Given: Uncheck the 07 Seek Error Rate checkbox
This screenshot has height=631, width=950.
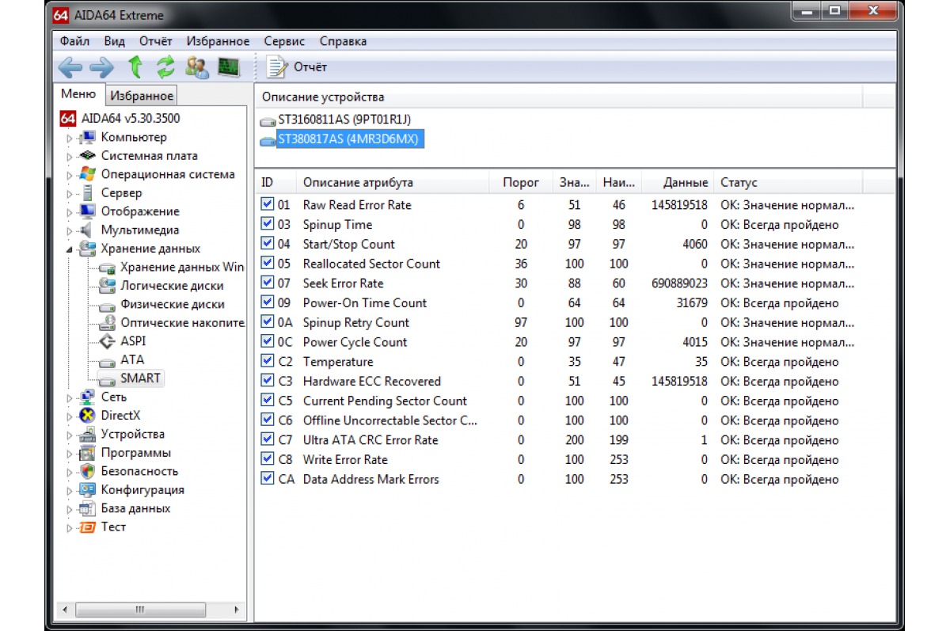Looking at the screenshot, I should click(268, 283).
